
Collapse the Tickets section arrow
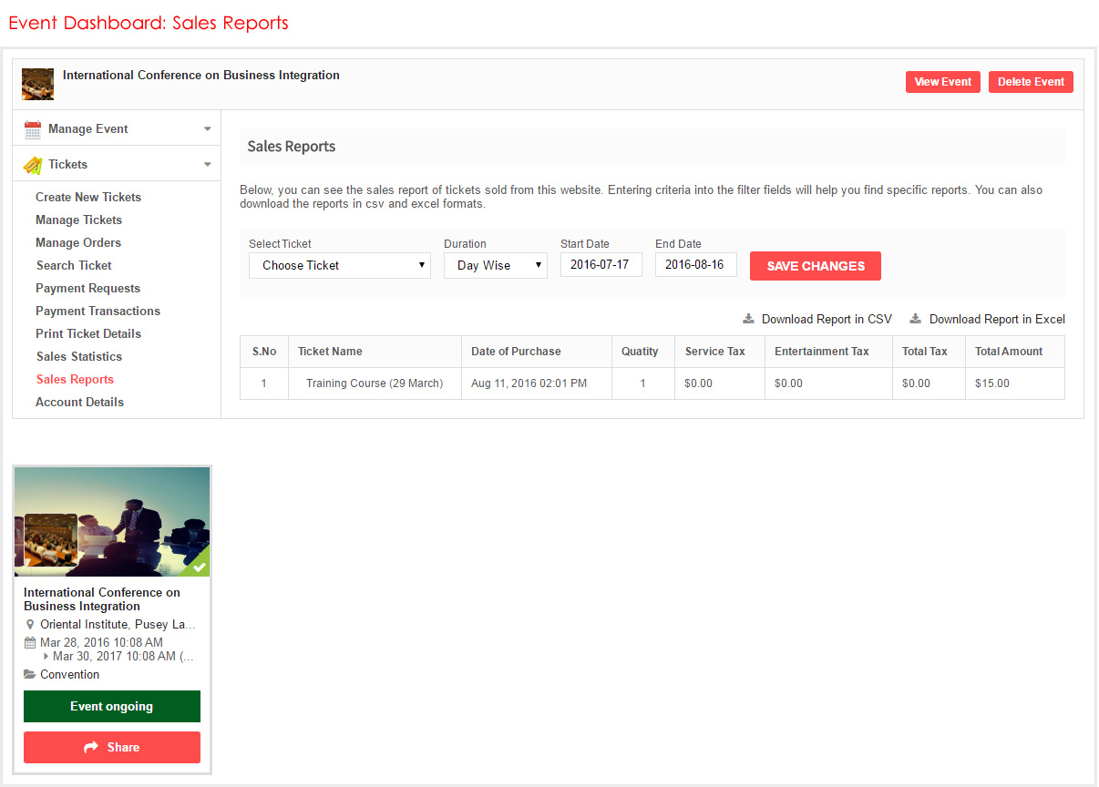pos(208,165)
